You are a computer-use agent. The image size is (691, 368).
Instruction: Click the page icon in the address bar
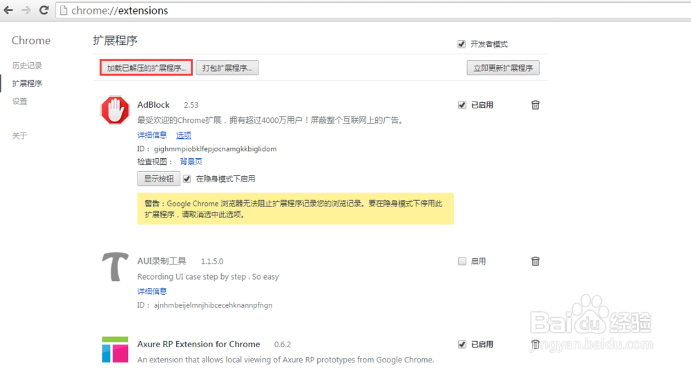click(x=64, y=10)
